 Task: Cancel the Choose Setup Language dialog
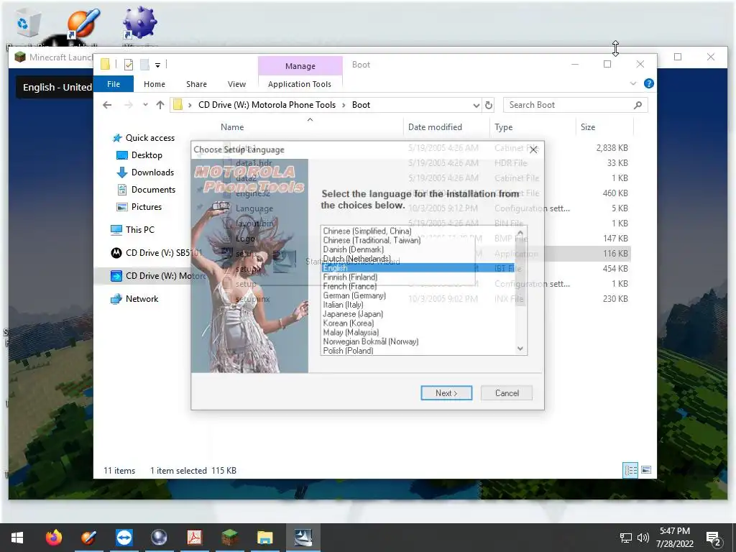click(507, 393)
